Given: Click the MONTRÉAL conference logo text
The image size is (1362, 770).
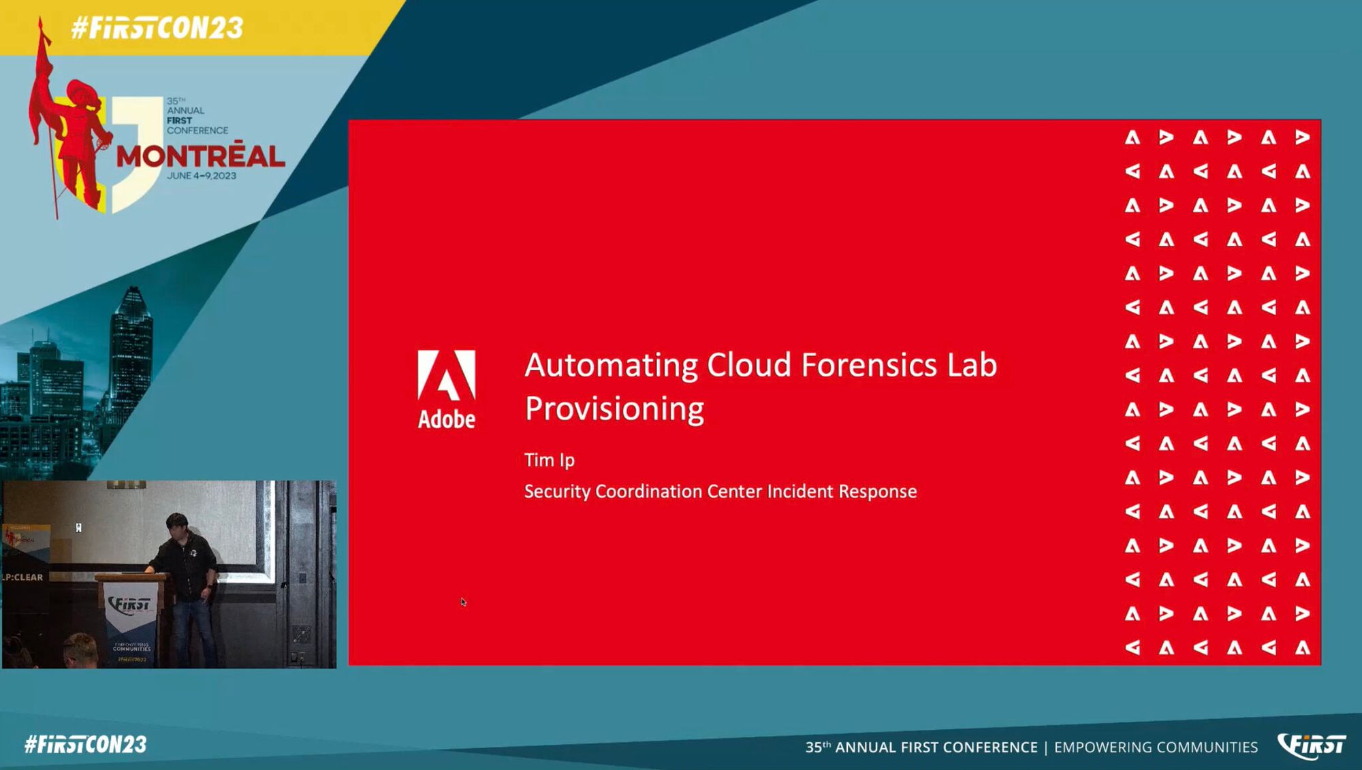Looking at the screenshot, I should (200, 155).
